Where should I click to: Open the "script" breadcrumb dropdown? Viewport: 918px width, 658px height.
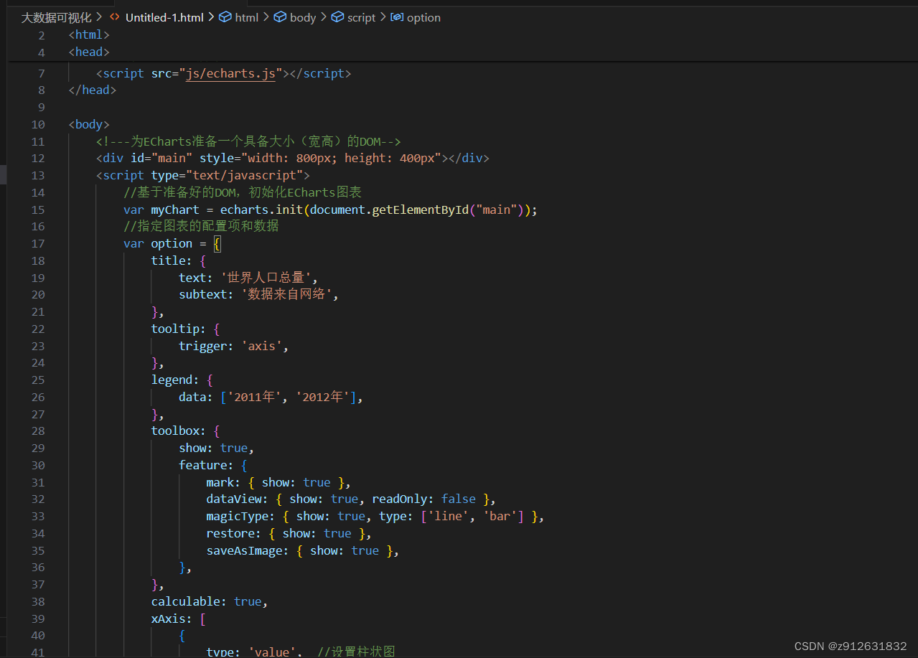361,17
